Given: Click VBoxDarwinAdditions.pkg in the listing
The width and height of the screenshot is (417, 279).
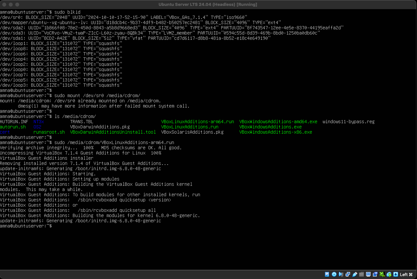Looking at the screenshot, I should point(100,127).
